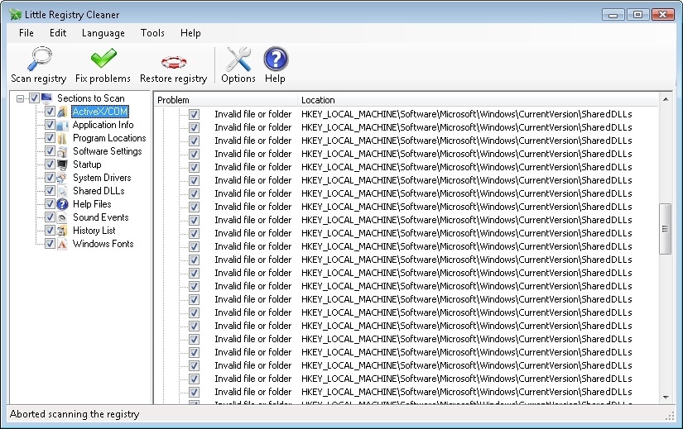Open the Edit menu
Screen dimensions: 683x429
click(58, 33)
